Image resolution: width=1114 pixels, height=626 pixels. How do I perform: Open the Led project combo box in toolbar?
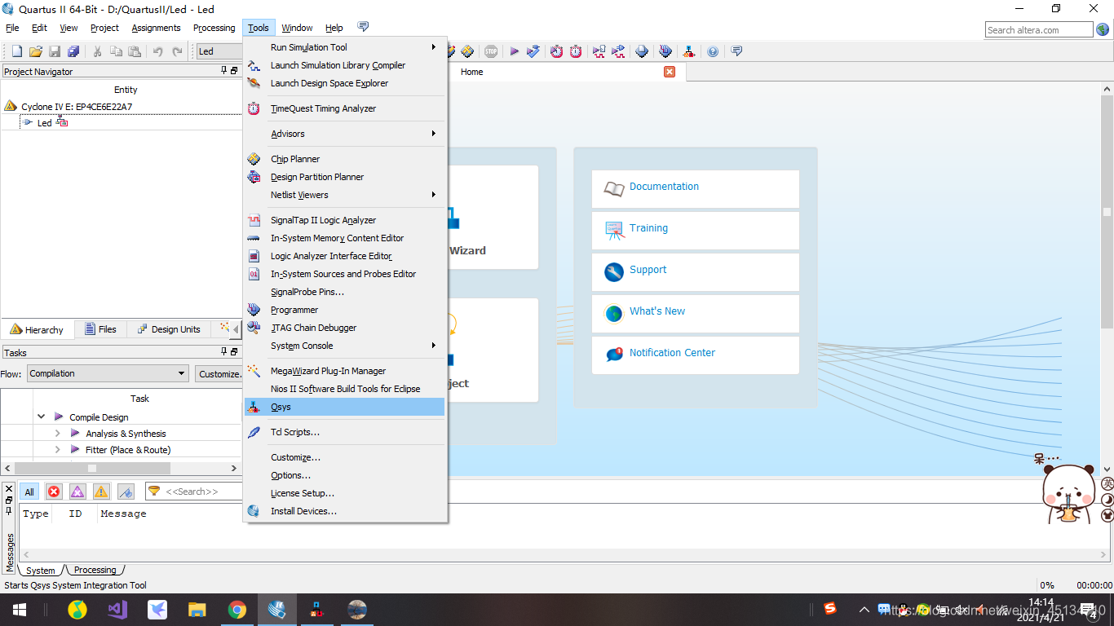tap(219, 51)
